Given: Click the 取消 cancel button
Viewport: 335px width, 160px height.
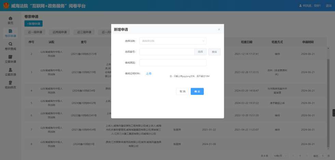Looking at the screenshot, I should point(182,91).
